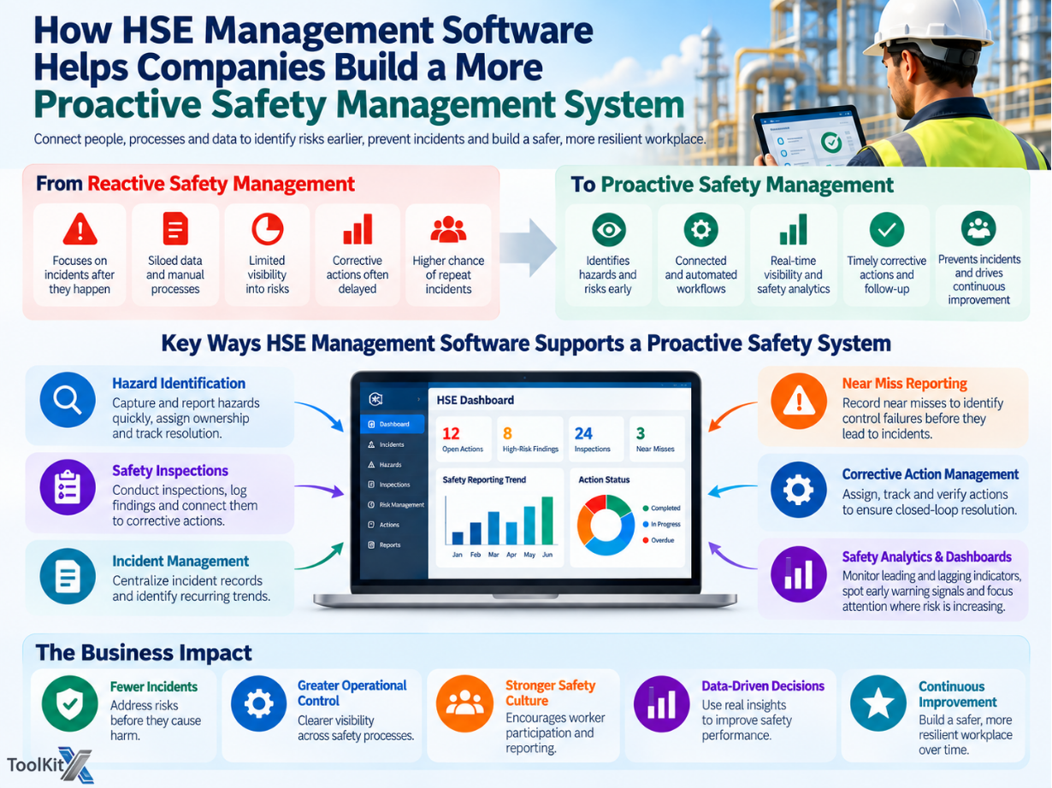Click the 'Data-Driven Decisions' title
Viewport: 1052px width, 788px height.
pyautogui.click(x=763, y=686)
